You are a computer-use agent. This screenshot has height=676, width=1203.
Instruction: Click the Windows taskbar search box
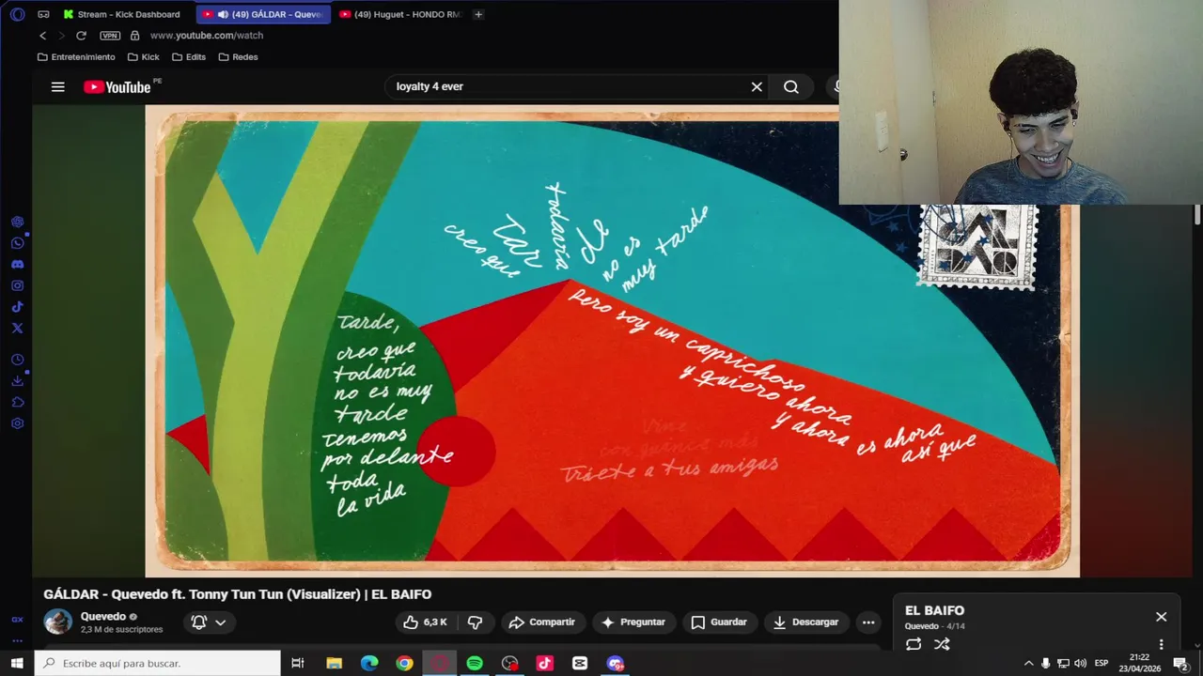(158, 663)
